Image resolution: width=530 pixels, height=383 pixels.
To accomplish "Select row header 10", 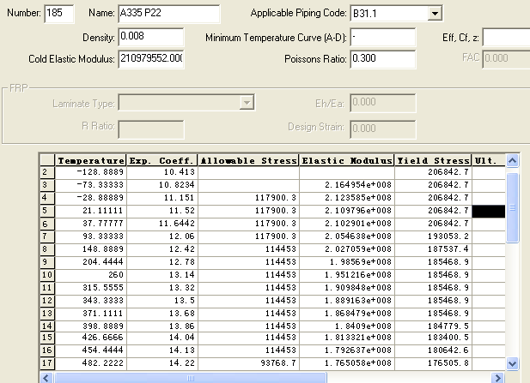I will (47, 275).
